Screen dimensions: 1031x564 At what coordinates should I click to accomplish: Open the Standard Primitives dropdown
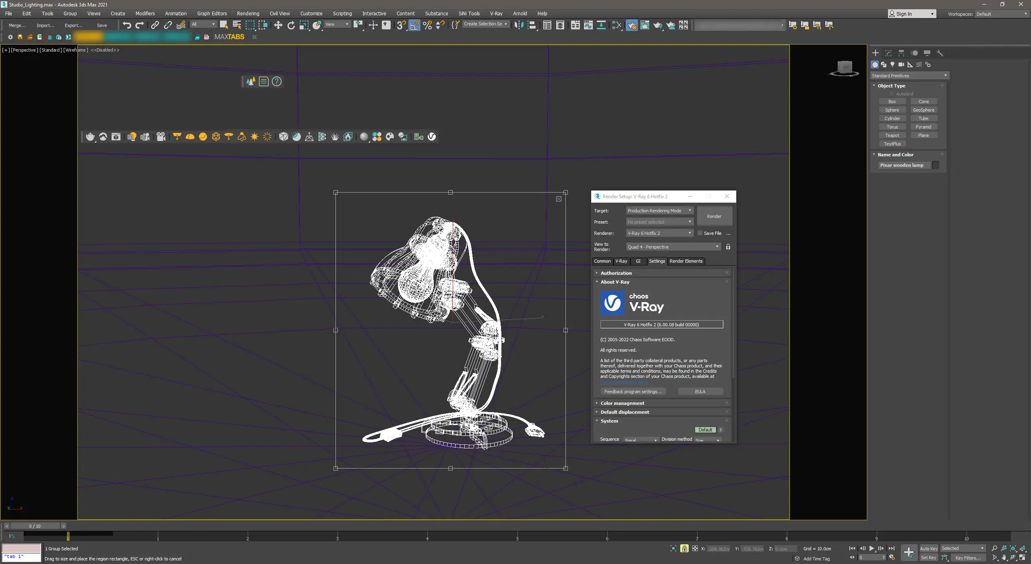(909, 75)
